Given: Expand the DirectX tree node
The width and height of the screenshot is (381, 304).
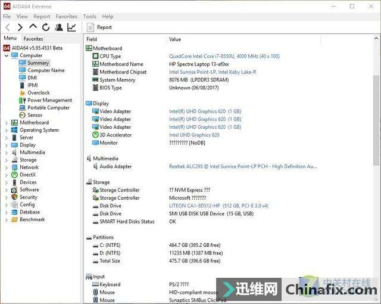Looking at the screenshot, I should tap(7, 175).
